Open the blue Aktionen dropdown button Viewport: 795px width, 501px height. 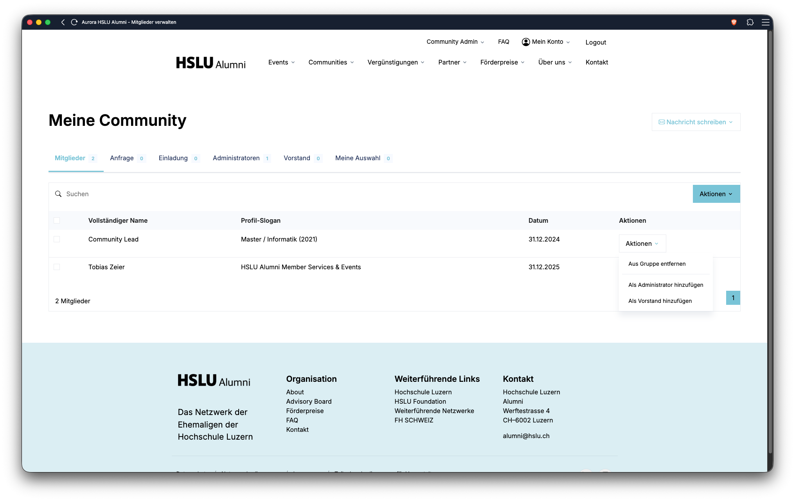pos(716,194)
